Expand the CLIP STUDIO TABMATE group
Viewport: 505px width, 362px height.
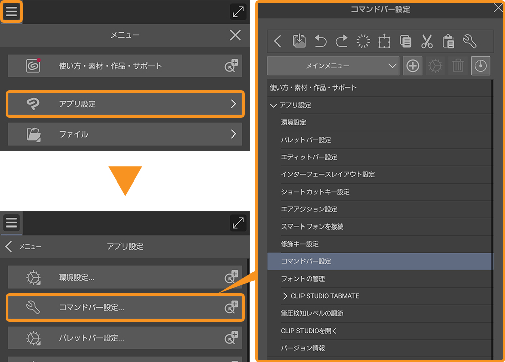[285, 296]
